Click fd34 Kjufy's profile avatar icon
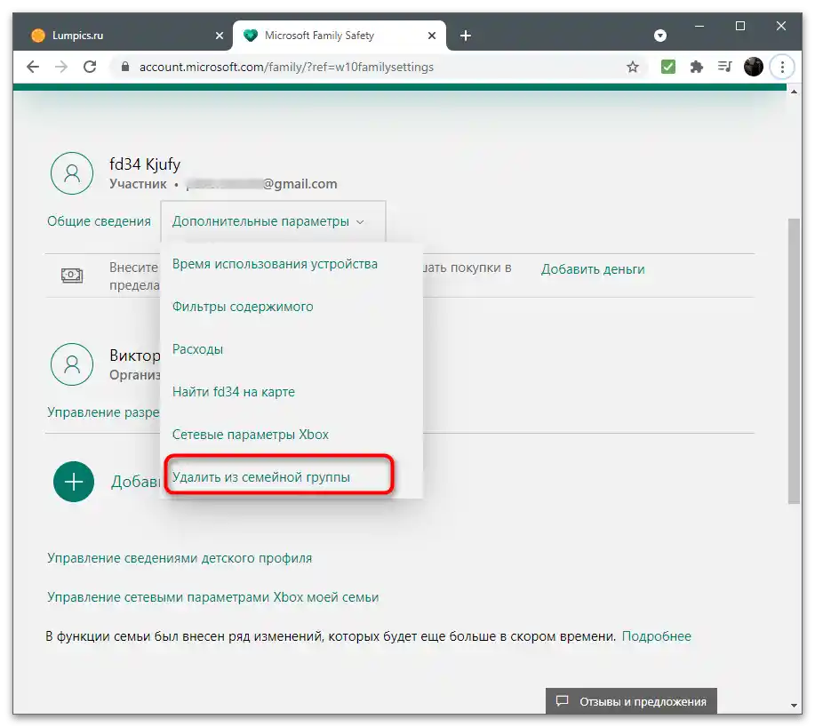The height and width of the screenshot is (727, 815). 72,173
